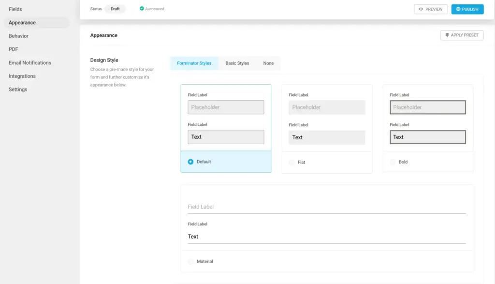
Task: Pick the Material design style radio
Action: (x=190, y=262)
